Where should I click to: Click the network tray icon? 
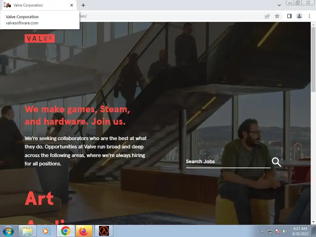270,231
